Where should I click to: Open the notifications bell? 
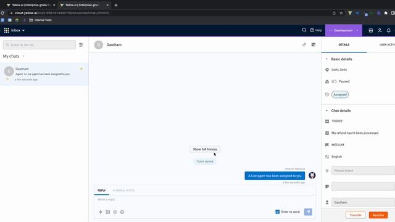388,30
